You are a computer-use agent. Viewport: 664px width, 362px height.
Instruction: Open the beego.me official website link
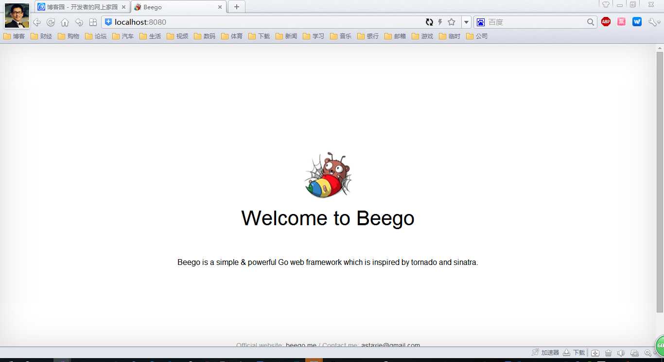[x=301, y=345]
